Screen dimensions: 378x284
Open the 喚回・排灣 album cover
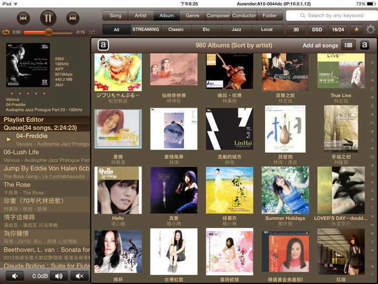coord(230,71)
